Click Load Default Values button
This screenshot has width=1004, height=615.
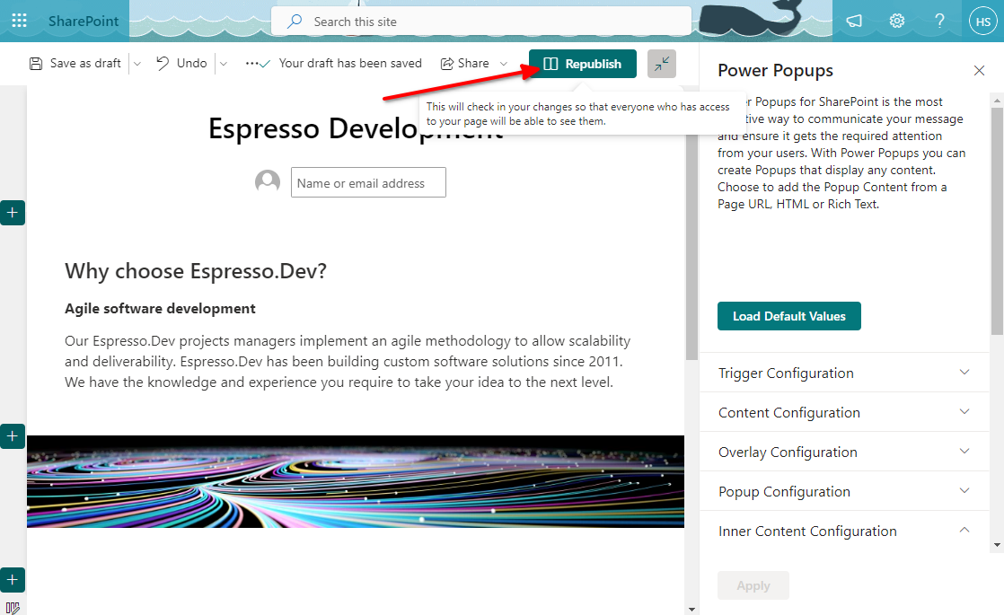(788, 316)
